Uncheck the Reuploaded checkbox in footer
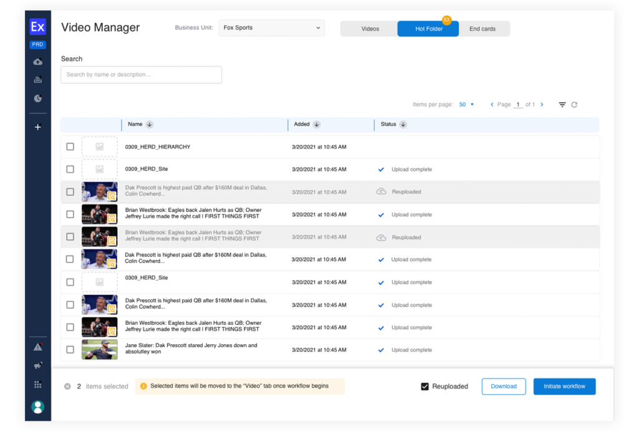Image resolution: width=639 pixels, height=432 pixels. pos(425,386)
